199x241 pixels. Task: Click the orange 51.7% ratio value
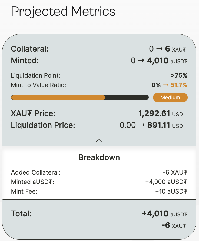coord(179,85)
